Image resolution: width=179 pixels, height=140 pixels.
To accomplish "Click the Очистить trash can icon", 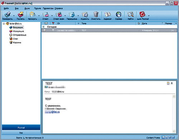I will [96, 15].
